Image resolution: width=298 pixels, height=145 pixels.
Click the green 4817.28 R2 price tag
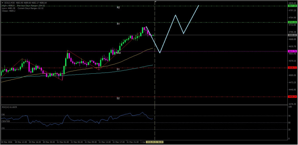292,6
